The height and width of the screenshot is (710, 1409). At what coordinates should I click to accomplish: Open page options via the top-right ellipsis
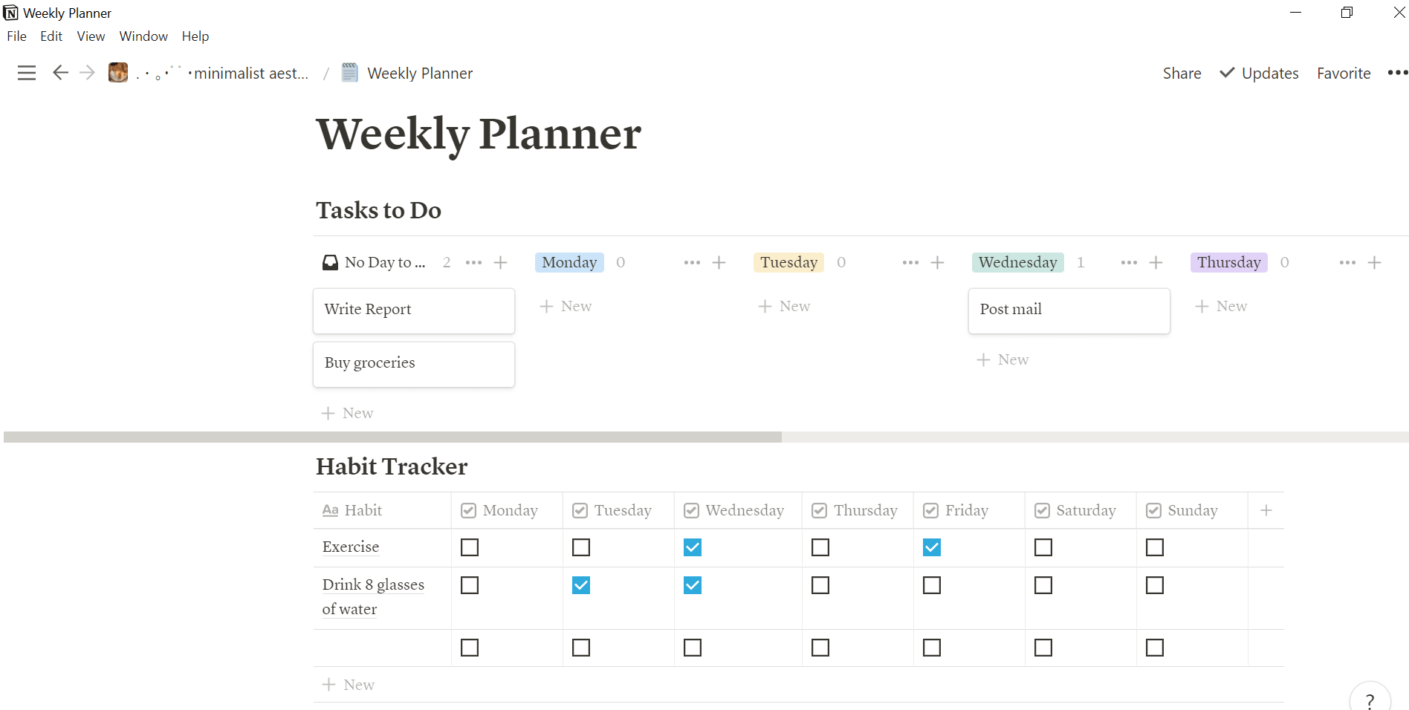pyautogui.click(x=1398, y=72)
